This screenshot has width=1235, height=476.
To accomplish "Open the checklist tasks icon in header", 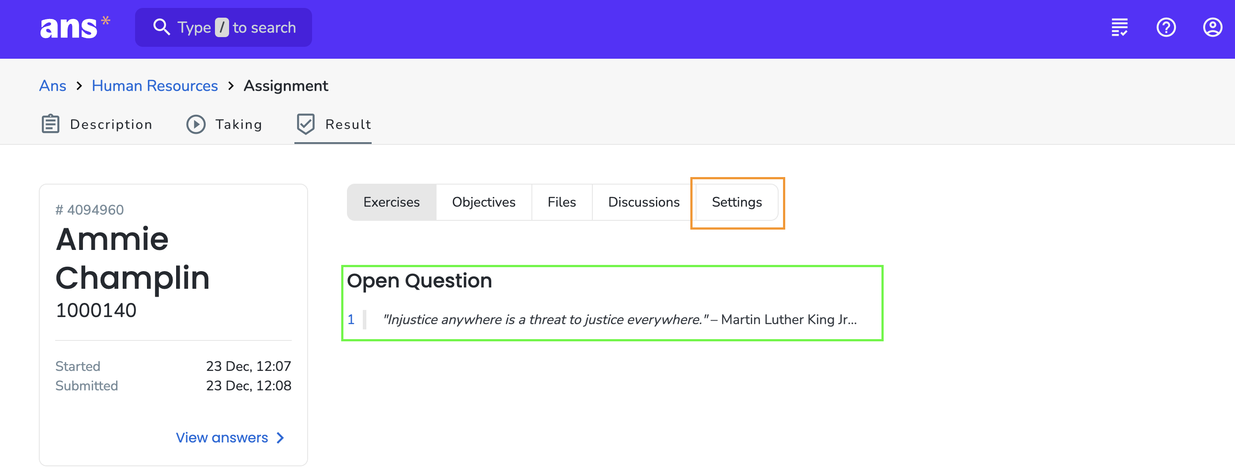I will (x=1119, y=27).
